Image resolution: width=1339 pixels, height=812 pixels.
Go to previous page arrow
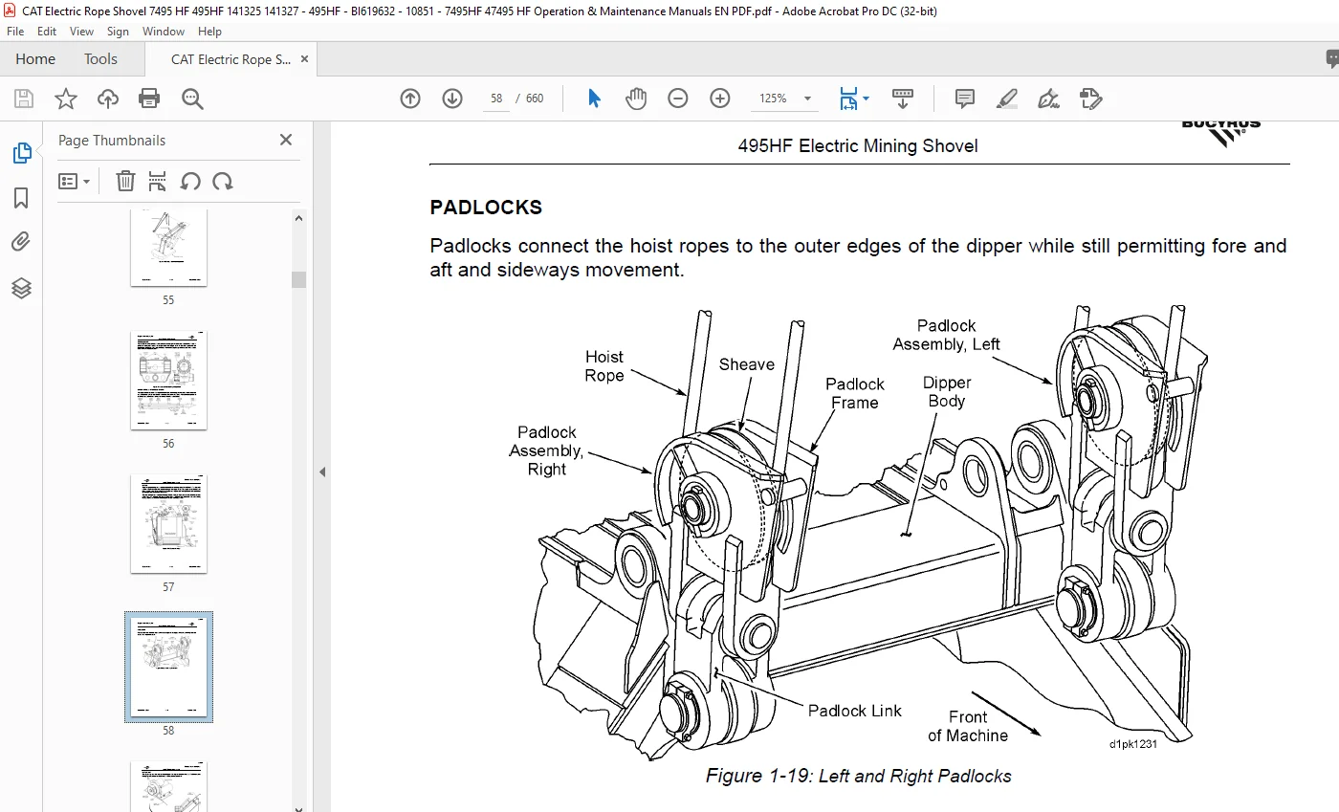point(410,99)
